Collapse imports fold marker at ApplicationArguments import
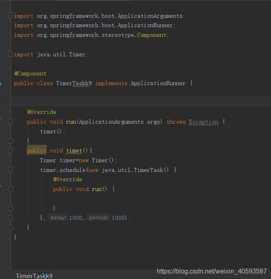Viewport: 271px width, 279px height. (x=11, y=16)
